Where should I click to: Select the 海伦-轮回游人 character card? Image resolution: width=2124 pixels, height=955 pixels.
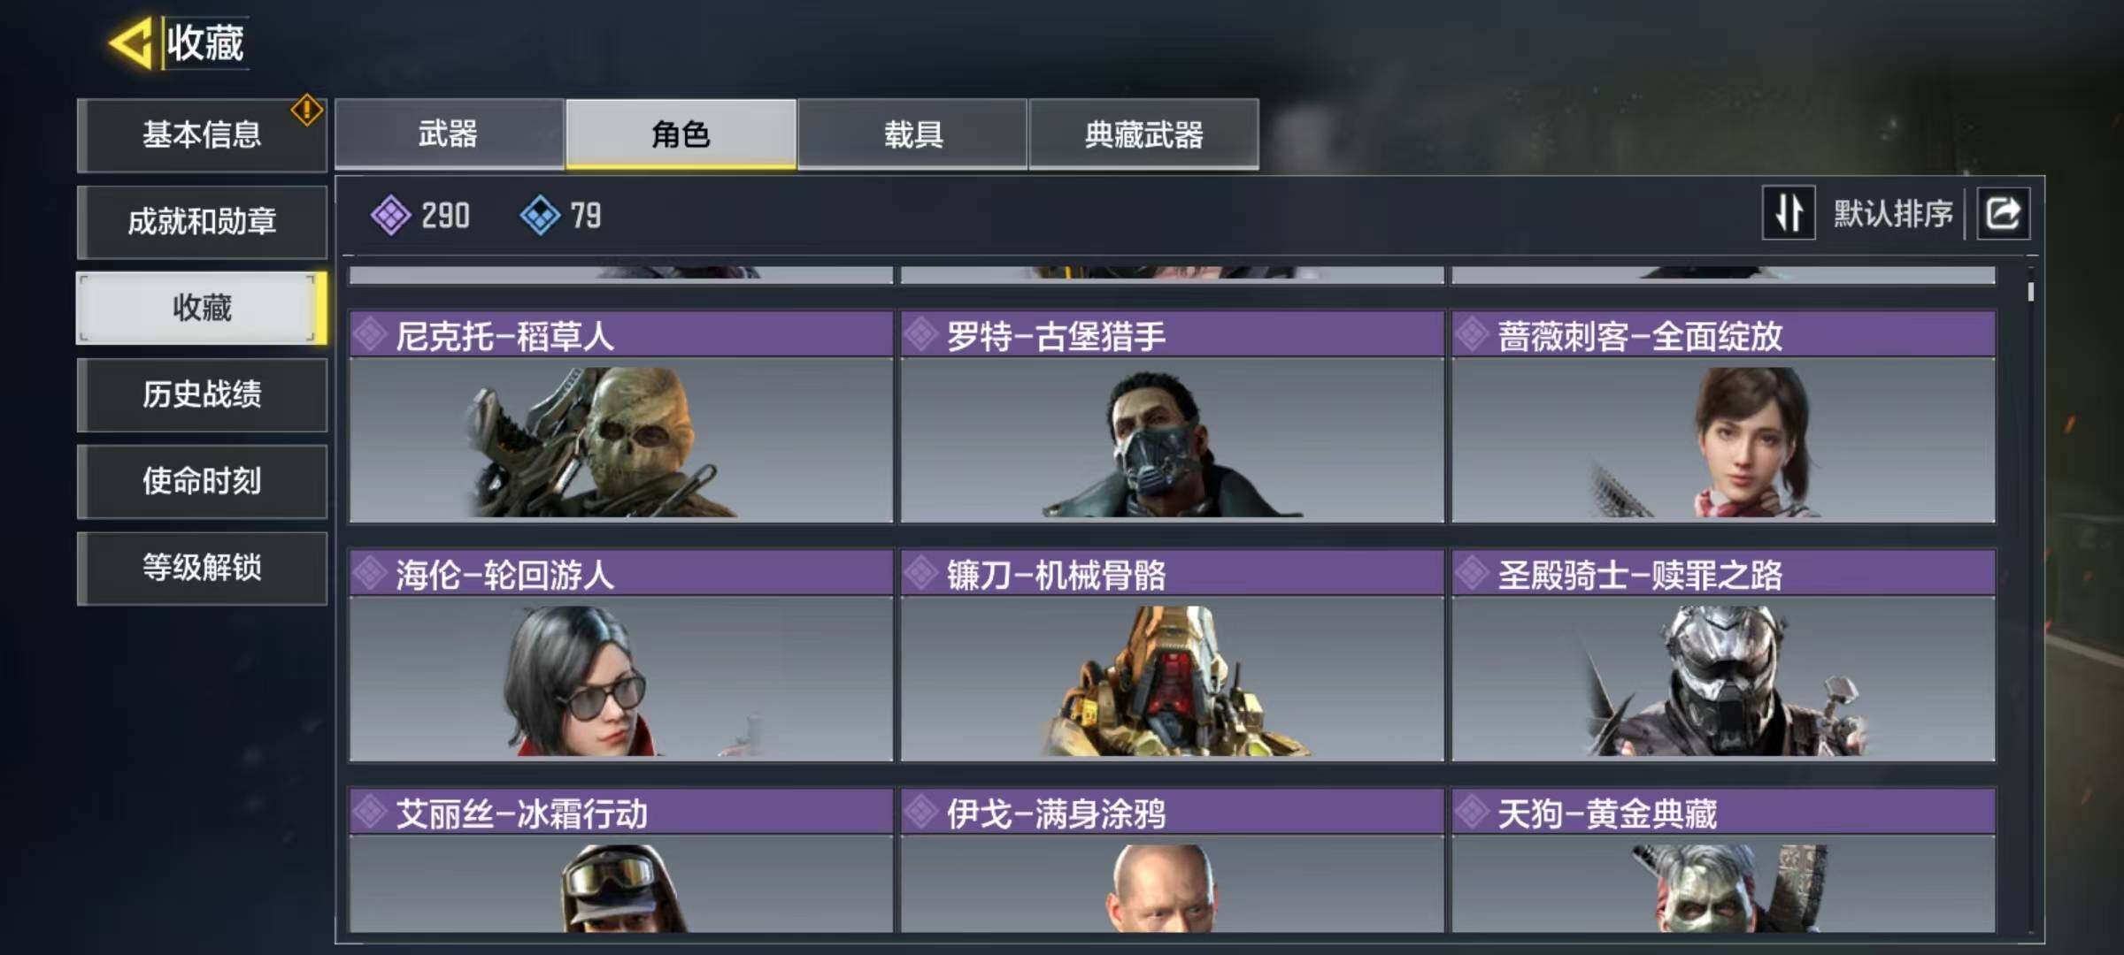click(621, 655)
